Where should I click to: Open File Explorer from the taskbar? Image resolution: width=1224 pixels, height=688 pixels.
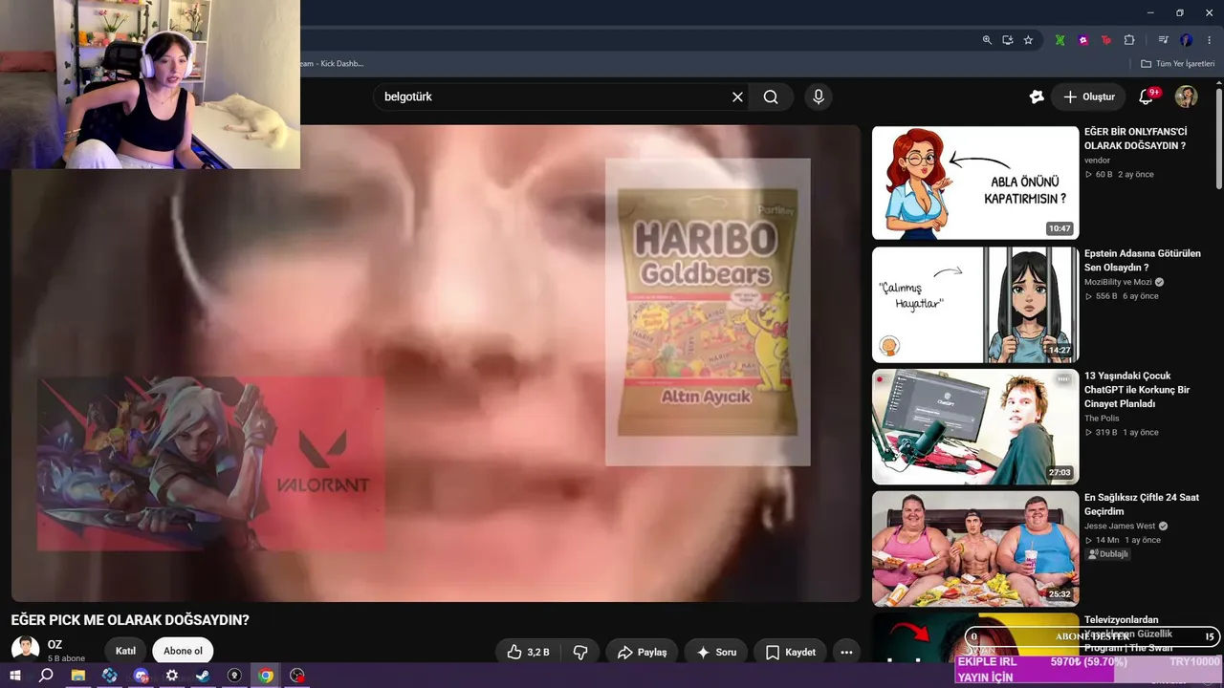pos(78,676)
